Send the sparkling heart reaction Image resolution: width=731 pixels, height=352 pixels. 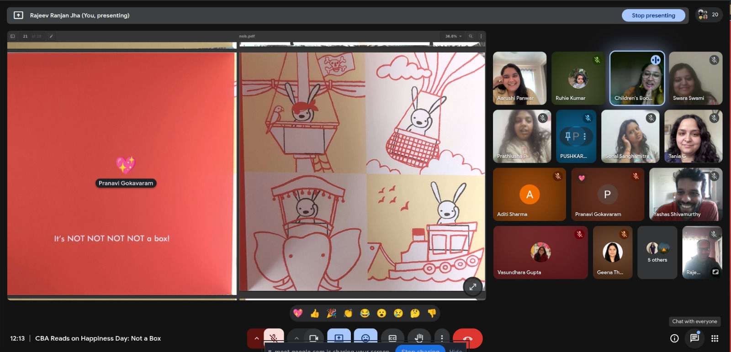pyautogui.click(x=298, y=313)
